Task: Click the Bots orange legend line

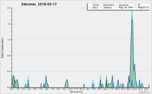Action: coord(90,7)
